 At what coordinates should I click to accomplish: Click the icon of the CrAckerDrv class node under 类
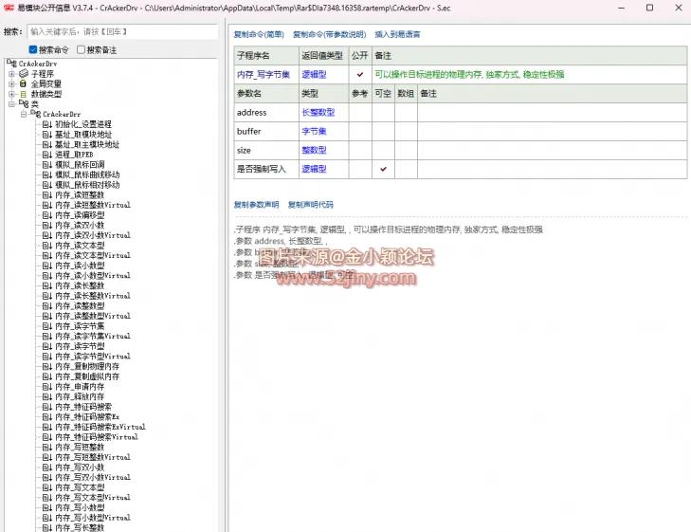click(36, 114)
